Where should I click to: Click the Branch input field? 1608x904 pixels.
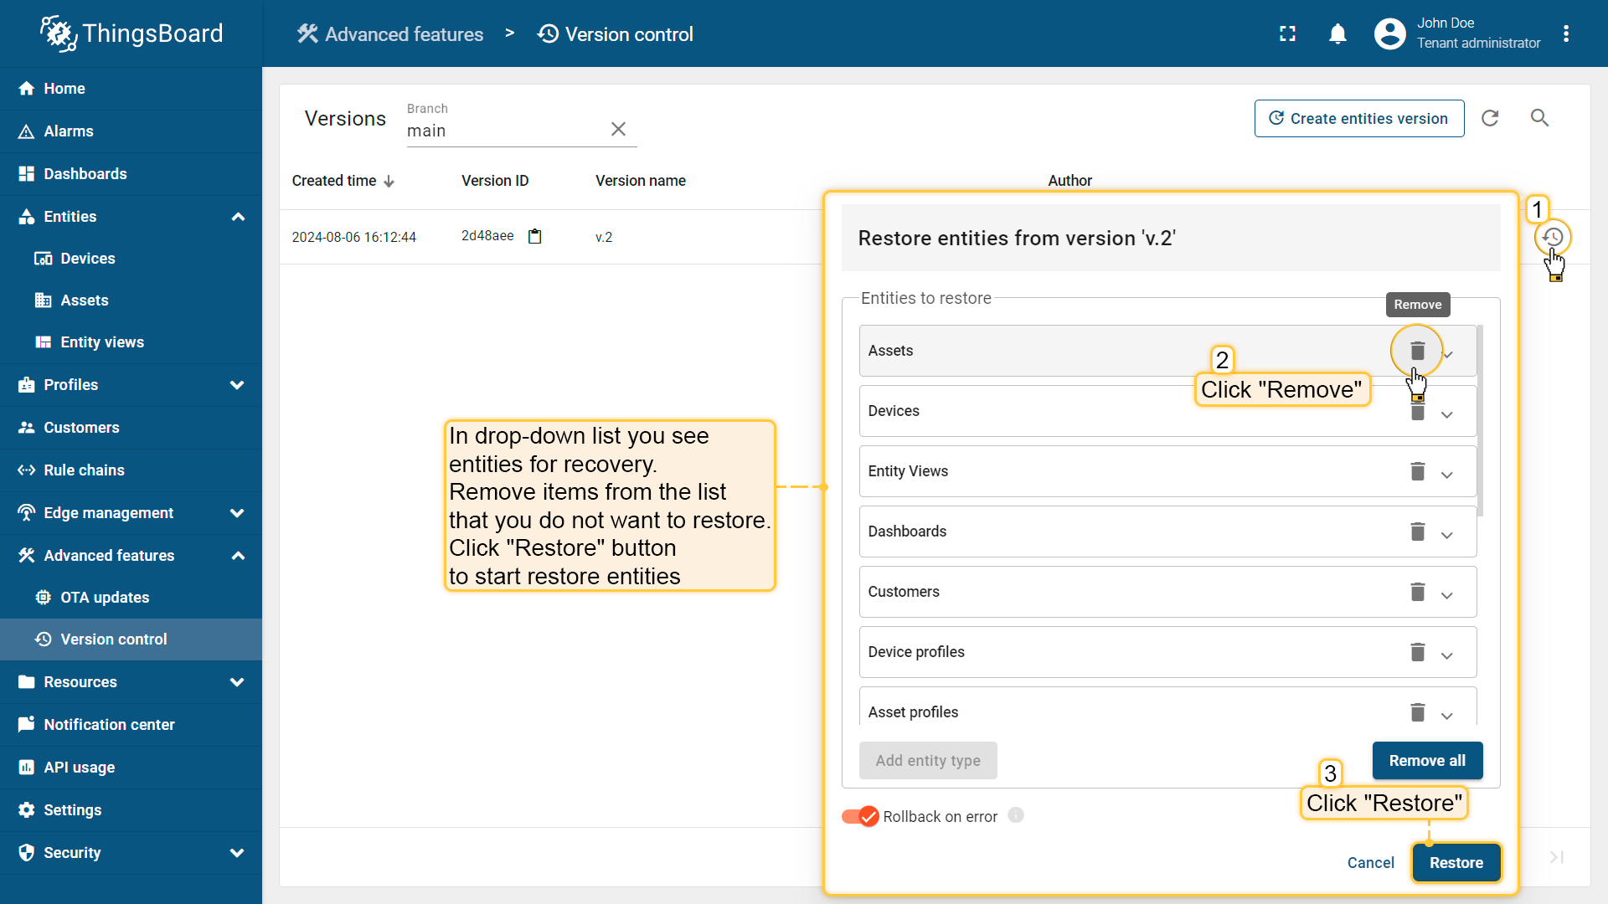click(502, 131)
